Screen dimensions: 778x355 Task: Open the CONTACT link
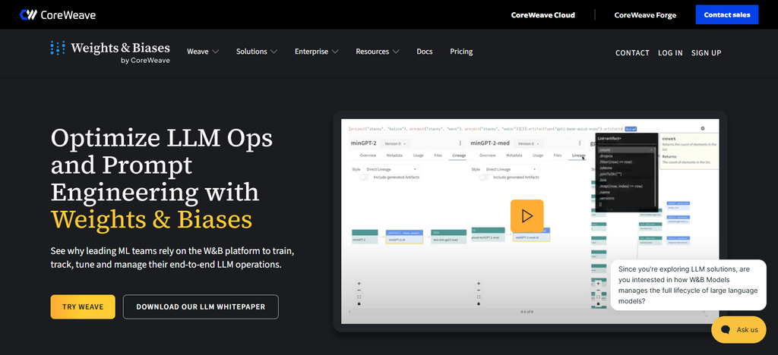point(632,53)
